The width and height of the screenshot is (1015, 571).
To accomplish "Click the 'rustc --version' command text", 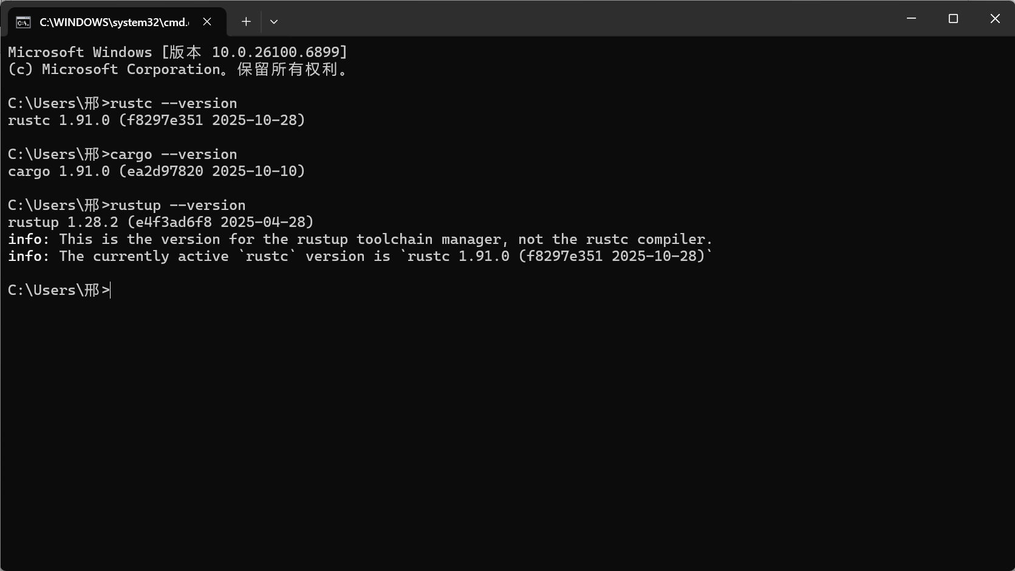I will 173,103.
